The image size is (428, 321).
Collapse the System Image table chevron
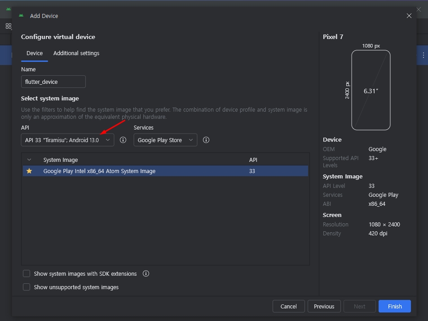tap(29, 160)
